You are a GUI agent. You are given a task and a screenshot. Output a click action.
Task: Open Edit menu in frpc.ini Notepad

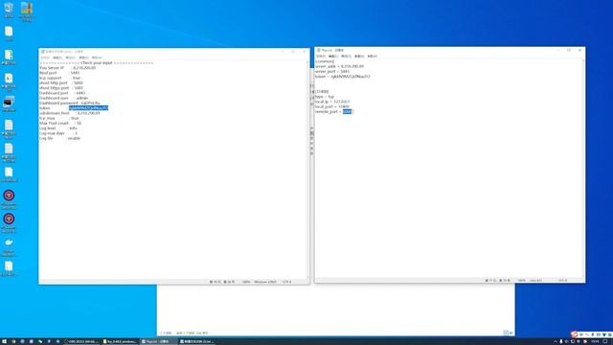[333, 57]
